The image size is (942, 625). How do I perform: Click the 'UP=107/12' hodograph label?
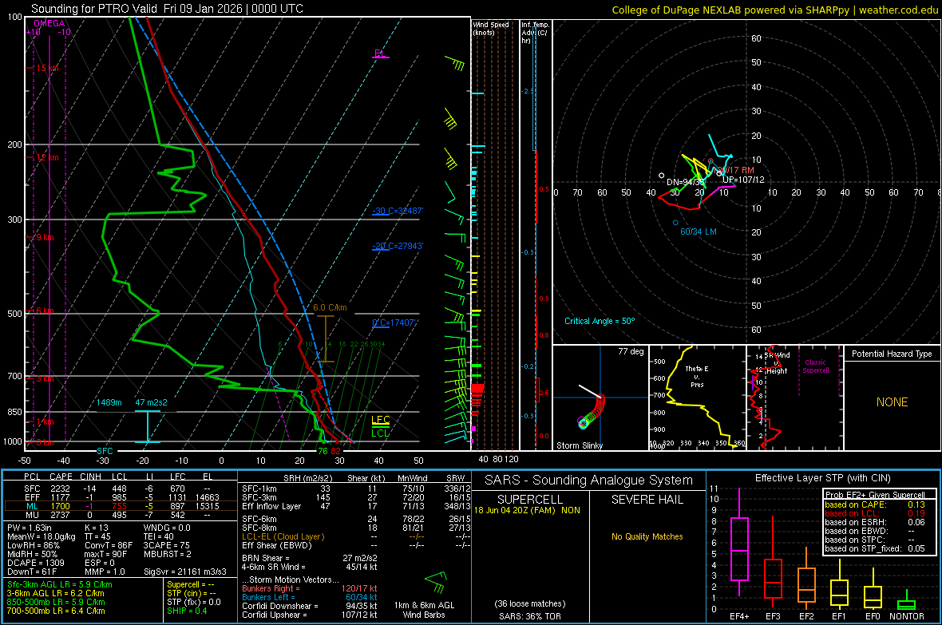tap(744, 180)
